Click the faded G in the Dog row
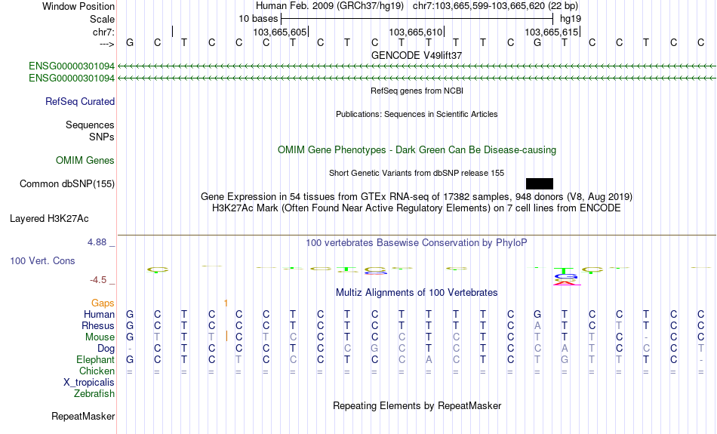This screenshot has width=717, height=434. [374, 349]
